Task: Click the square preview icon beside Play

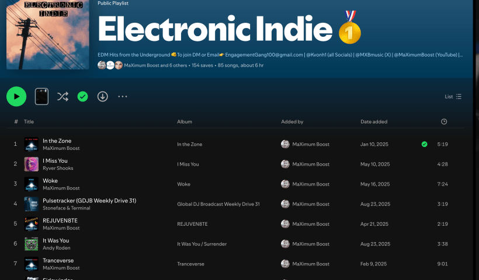Action: [x=41, y=96]
